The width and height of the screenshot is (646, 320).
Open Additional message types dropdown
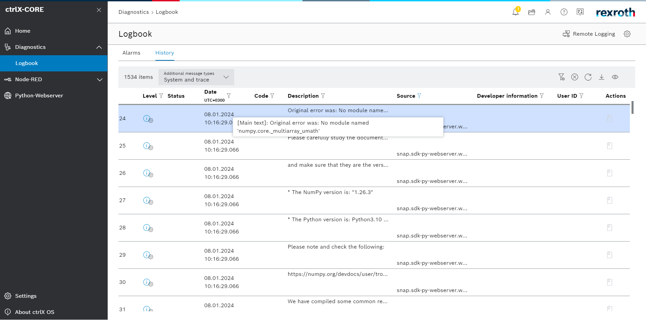click(x=196, y=77)
